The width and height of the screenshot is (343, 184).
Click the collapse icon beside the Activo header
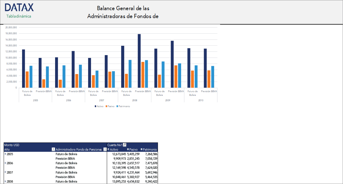[108, 150]
